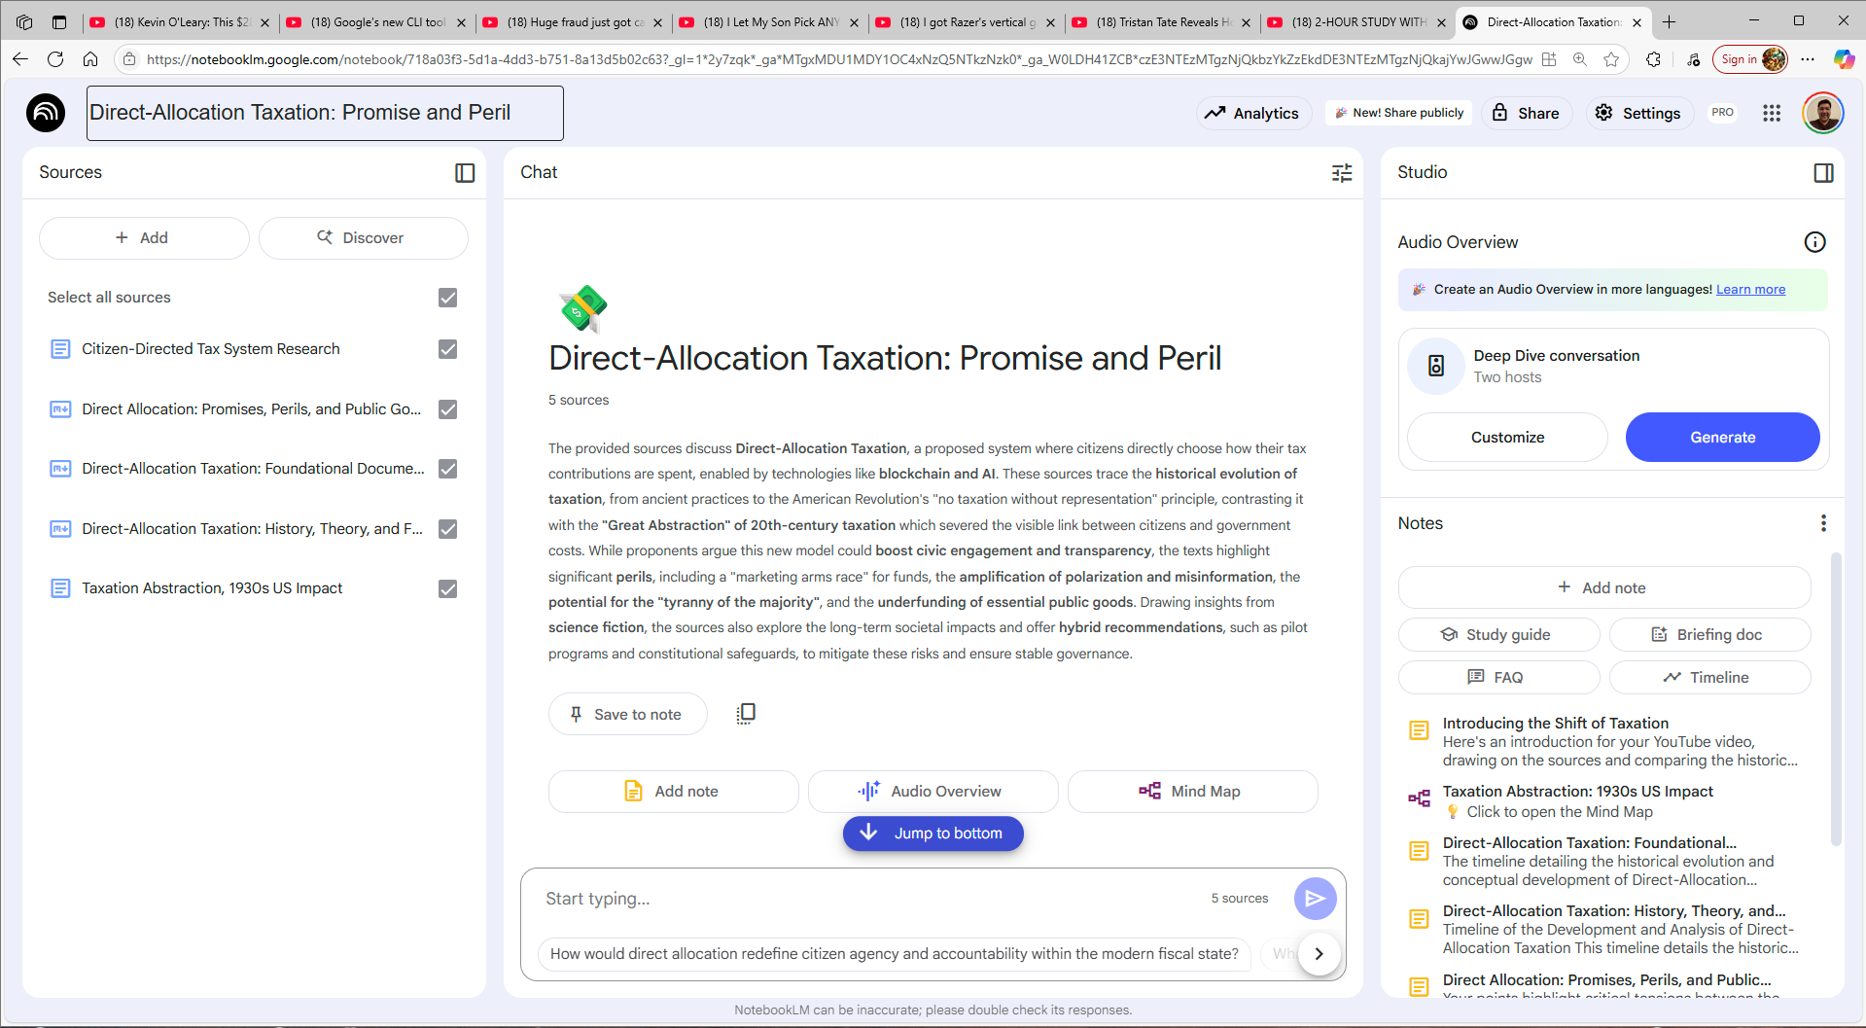
Task: Click the Audio Overview info icon
Action: point(1814,242)
